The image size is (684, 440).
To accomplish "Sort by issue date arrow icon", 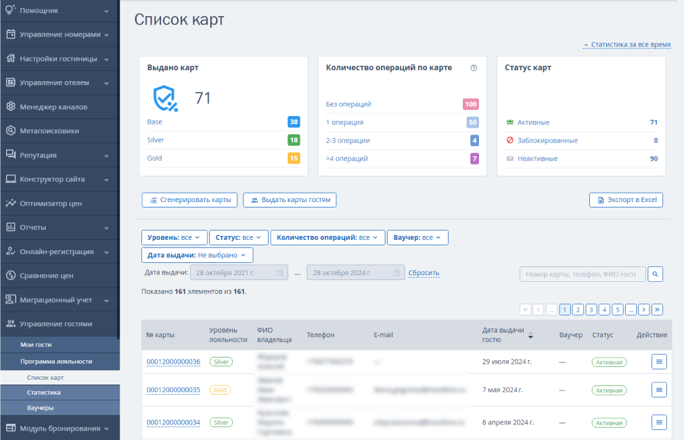I will pyautogui.click(x=530, y=335).
